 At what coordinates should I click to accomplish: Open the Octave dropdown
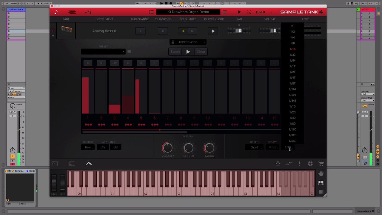click(x=272, y=147)
